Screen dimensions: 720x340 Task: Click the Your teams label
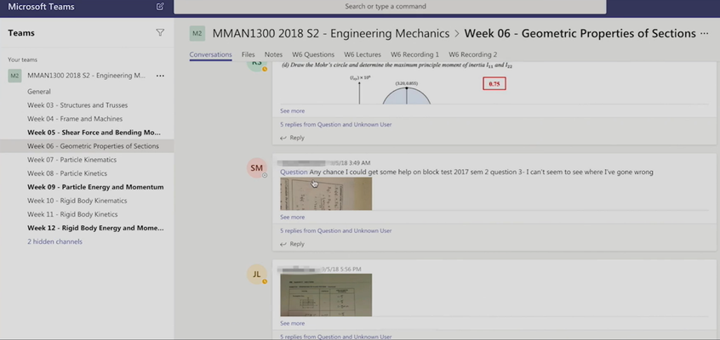(22, 59)
